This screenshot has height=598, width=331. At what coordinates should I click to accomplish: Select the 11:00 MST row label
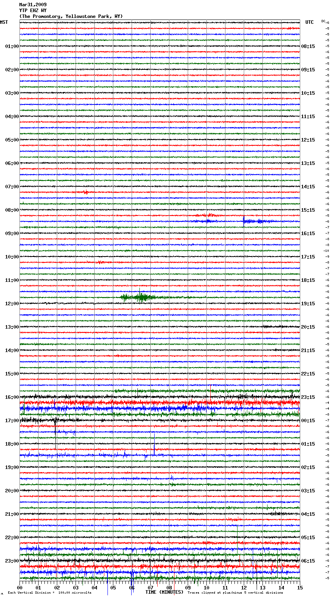point(12,280)
